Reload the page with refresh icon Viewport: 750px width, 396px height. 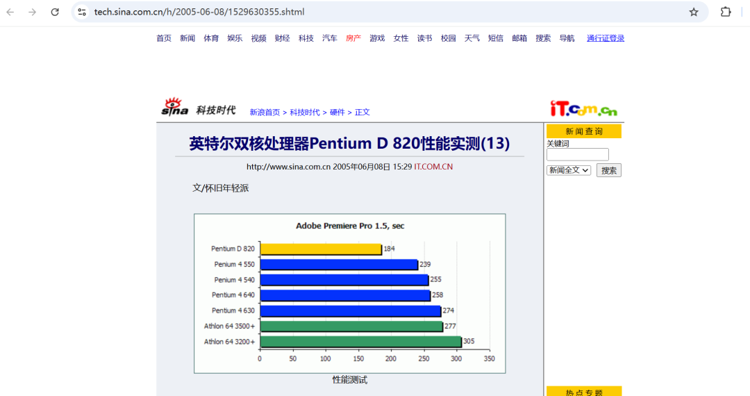pos(55,12)
